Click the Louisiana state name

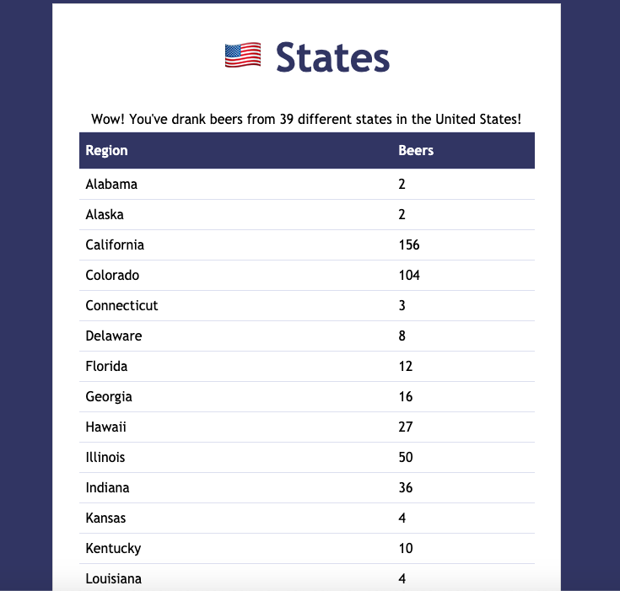click(114, 578)
